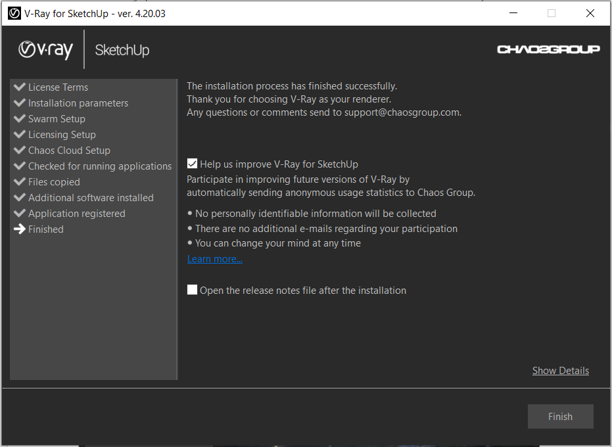This screenshot has height=447, width=612.
Task: Select the Finished step label
Action: click(x=45, y=229)
